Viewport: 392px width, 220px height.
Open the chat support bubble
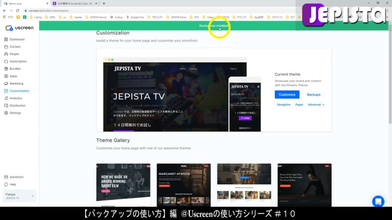378,201
